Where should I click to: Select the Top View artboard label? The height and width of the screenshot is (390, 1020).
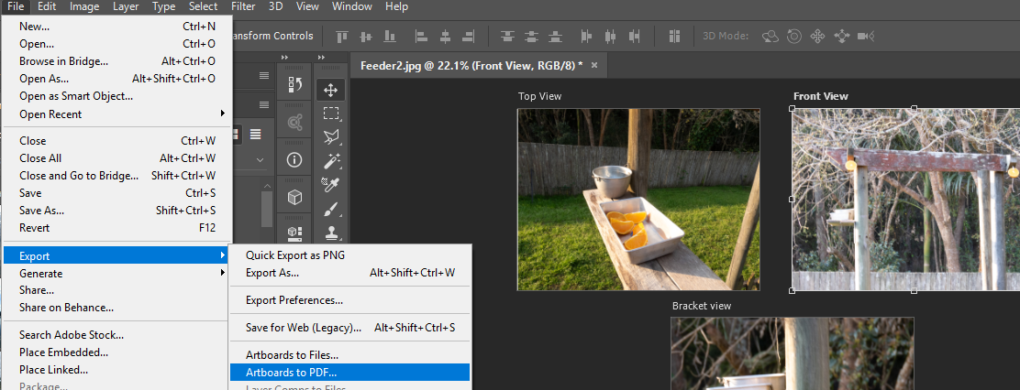tap(540, 96)
